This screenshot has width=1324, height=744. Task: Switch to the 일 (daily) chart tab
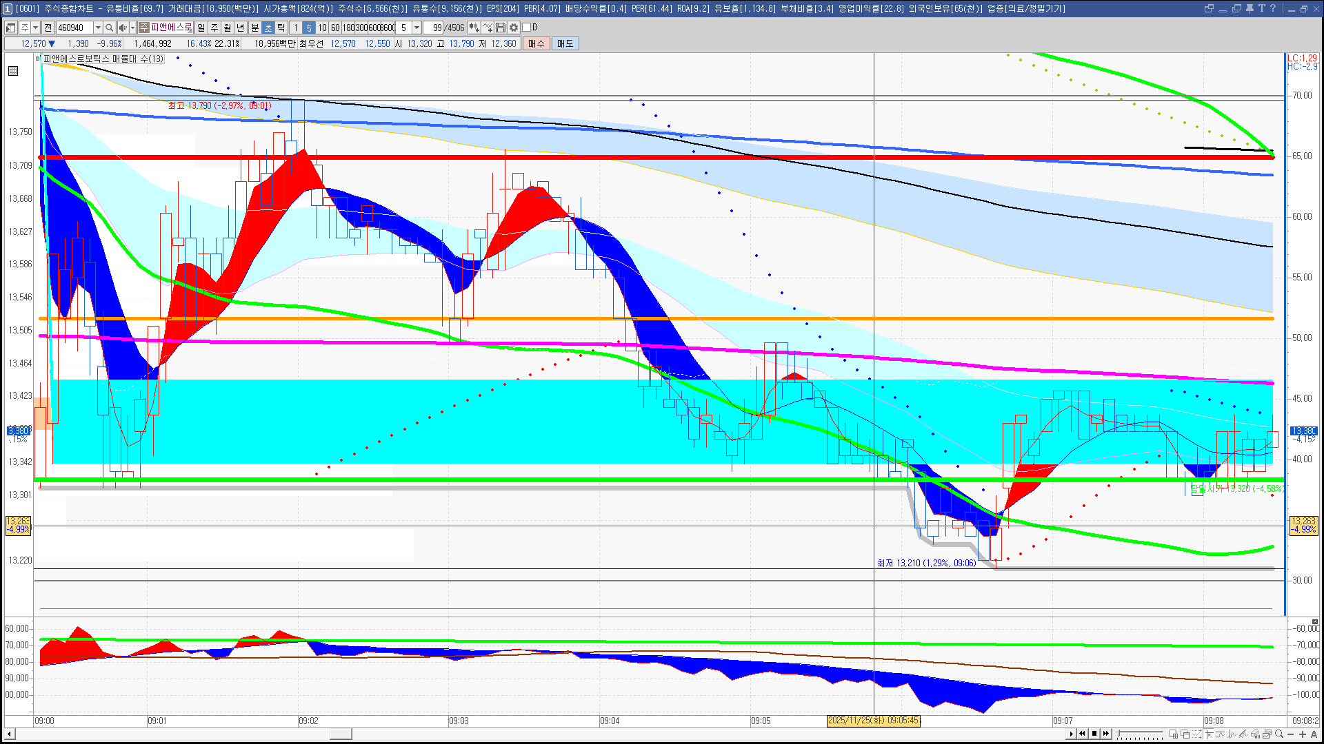pyautogui.click(x=201, y=28)
